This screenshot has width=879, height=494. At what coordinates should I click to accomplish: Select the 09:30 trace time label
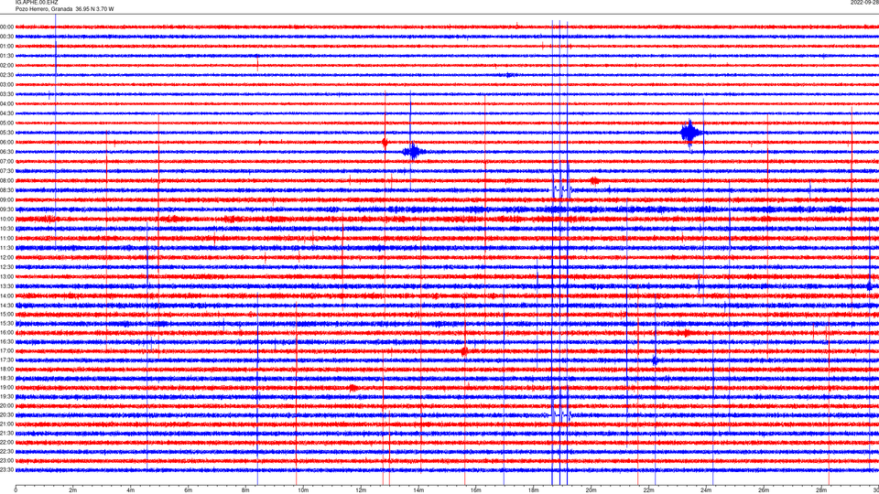tap(6, 209)
